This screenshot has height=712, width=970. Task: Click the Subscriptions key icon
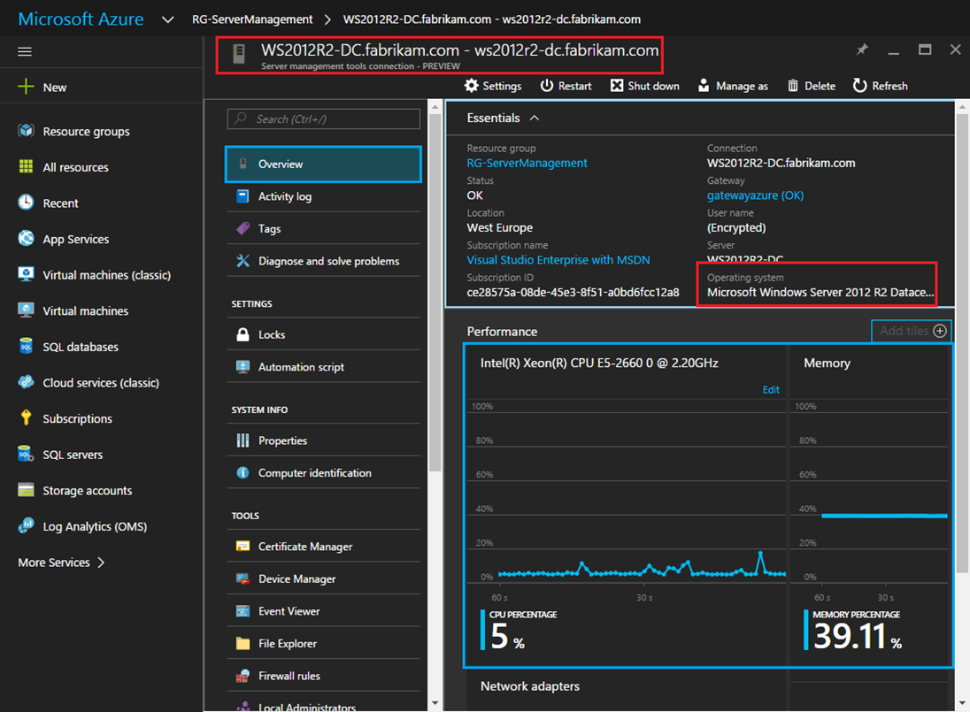tap(26, 417)
